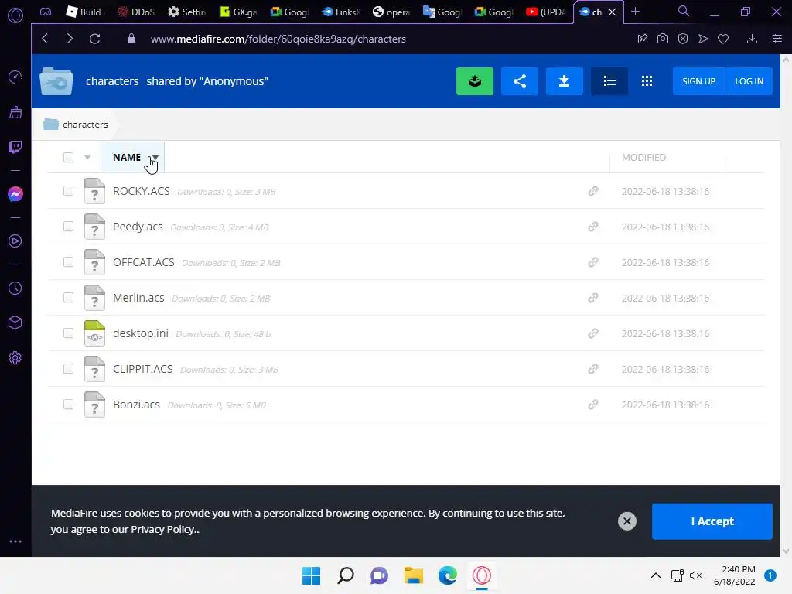Switch to the DDoS tab

coord(135,12)
